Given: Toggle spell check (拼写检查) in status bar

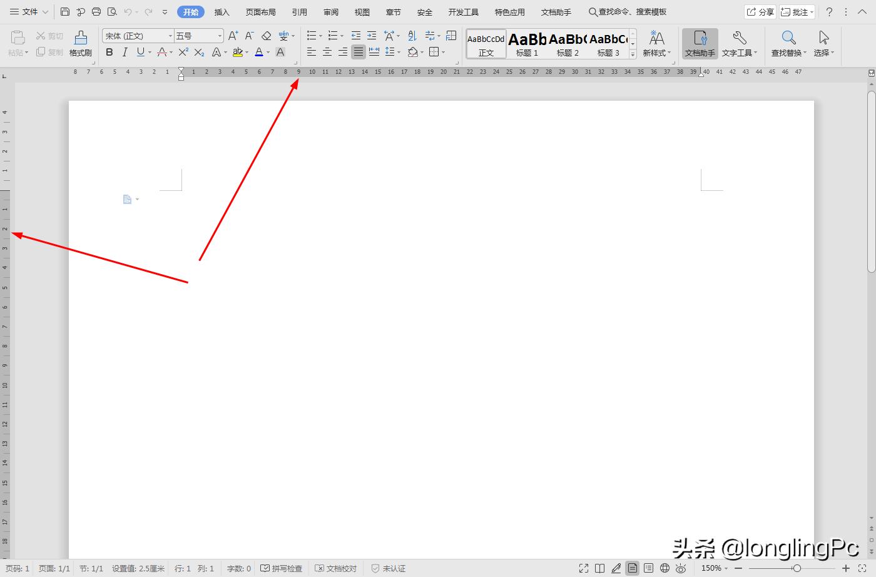Looking at the screenshot, I should (x=282, y=568).
